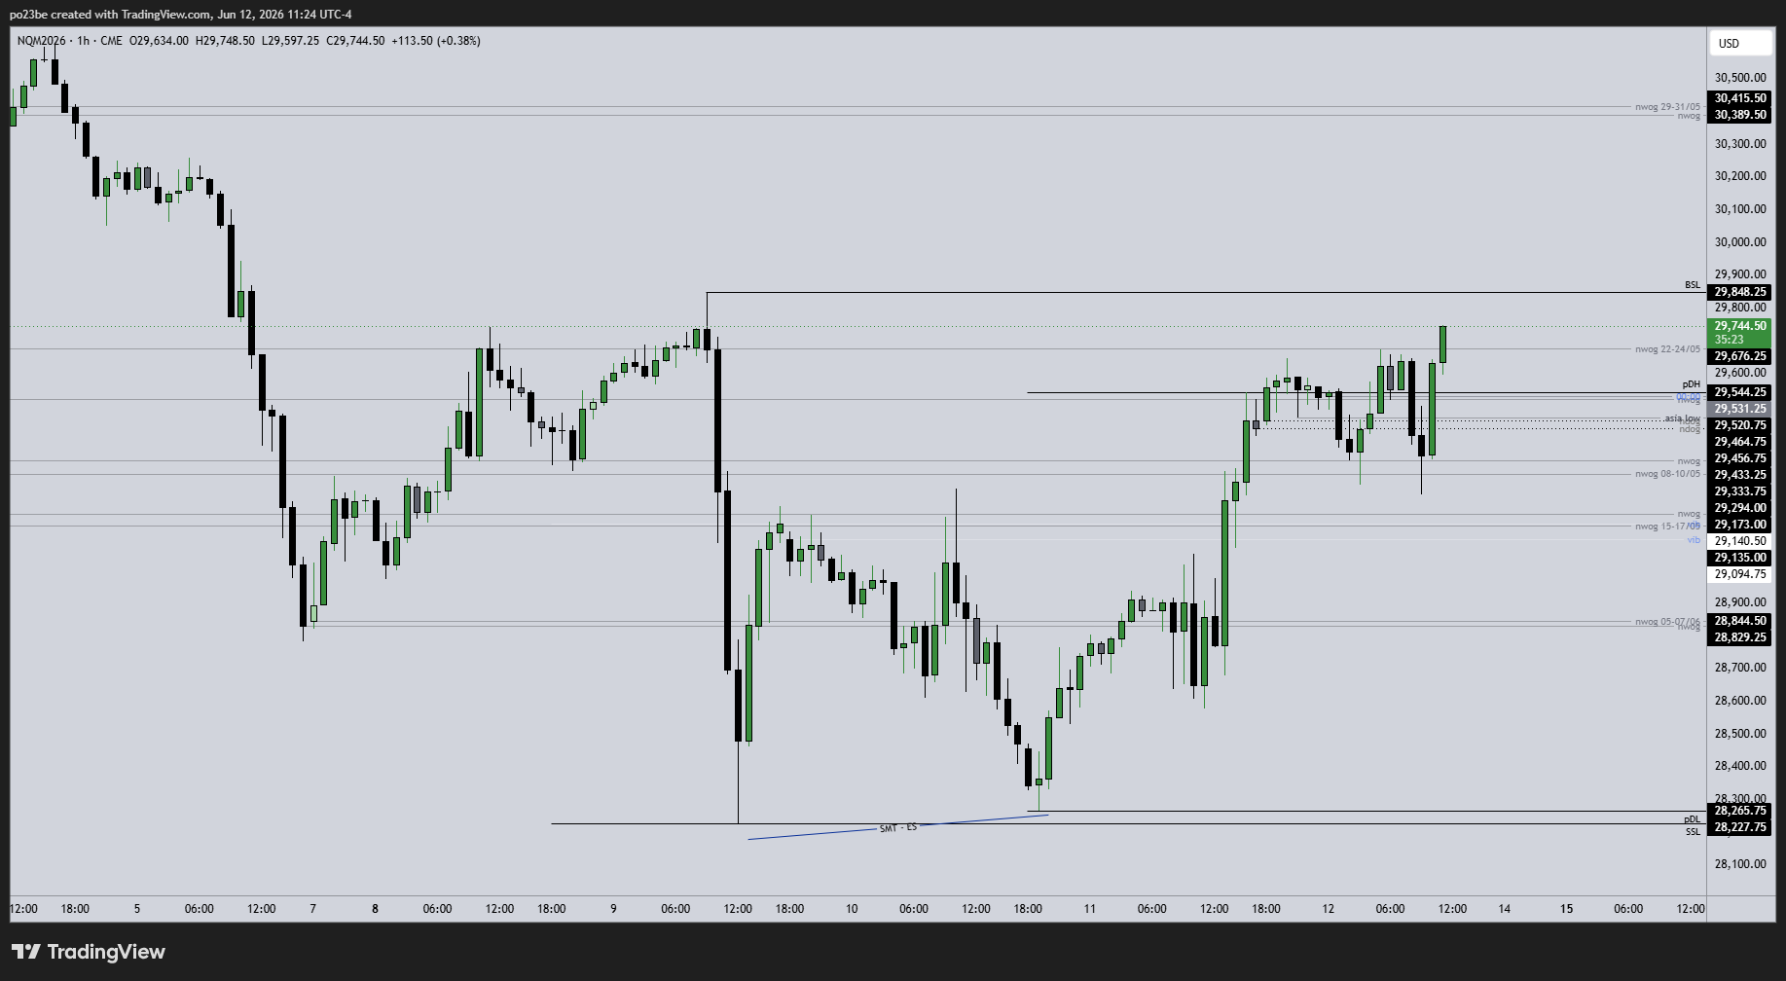Click the 28,100.00 axis level
The height and width of the screenshot is (981, 1786).
pos(1740,864)
